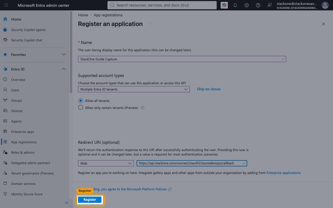Click the Security Copilot chat icon
333x208 pixels.
tap(5, 40)
